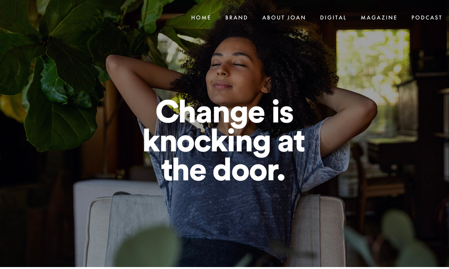449x269 pixels.
Task: Click the word "is" in the headline
Action: [282, 112]
